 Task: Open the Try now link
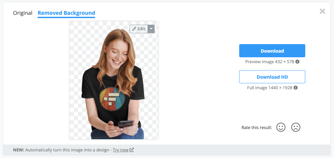pos(121,150)
